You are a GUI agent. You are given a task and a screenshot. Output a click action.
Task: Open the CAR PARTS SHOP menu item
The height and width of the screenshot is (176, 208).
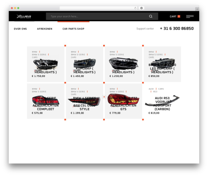tap(73, 29)
